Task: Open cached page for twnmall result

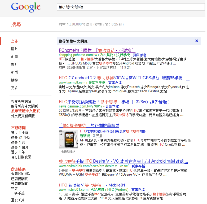Action: 115,83
